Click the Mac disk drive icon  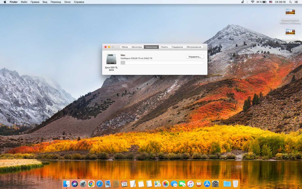111,59
